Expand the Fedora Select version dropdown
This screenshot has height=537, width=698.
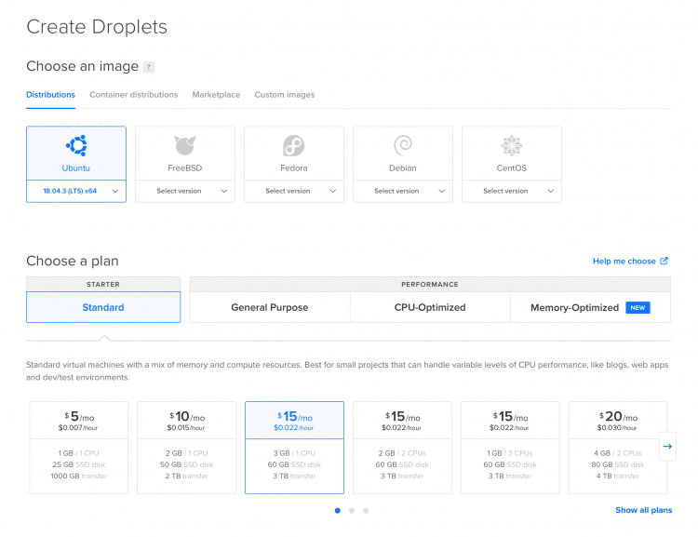click(x=294, y=191)
